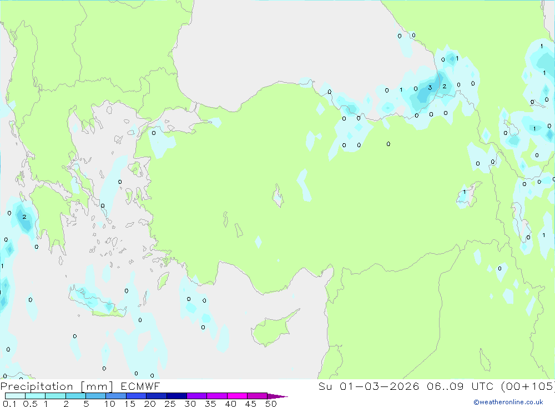Click the 'Precipitation [mm]' title text

pos(57,386)
